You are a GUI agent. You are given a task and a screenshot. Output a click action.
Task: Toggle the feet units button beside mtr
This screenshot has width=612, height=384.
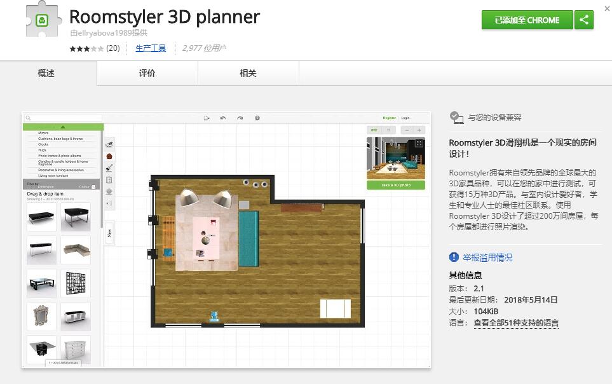388,130
